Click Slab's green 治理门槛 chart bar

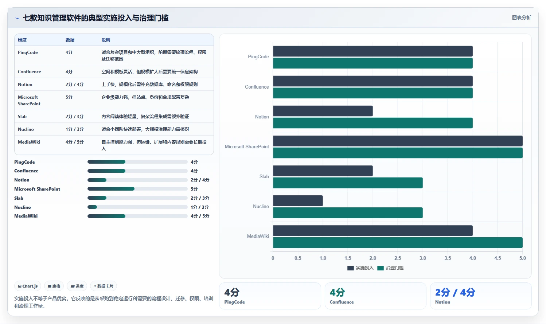(x=348, y=183)
